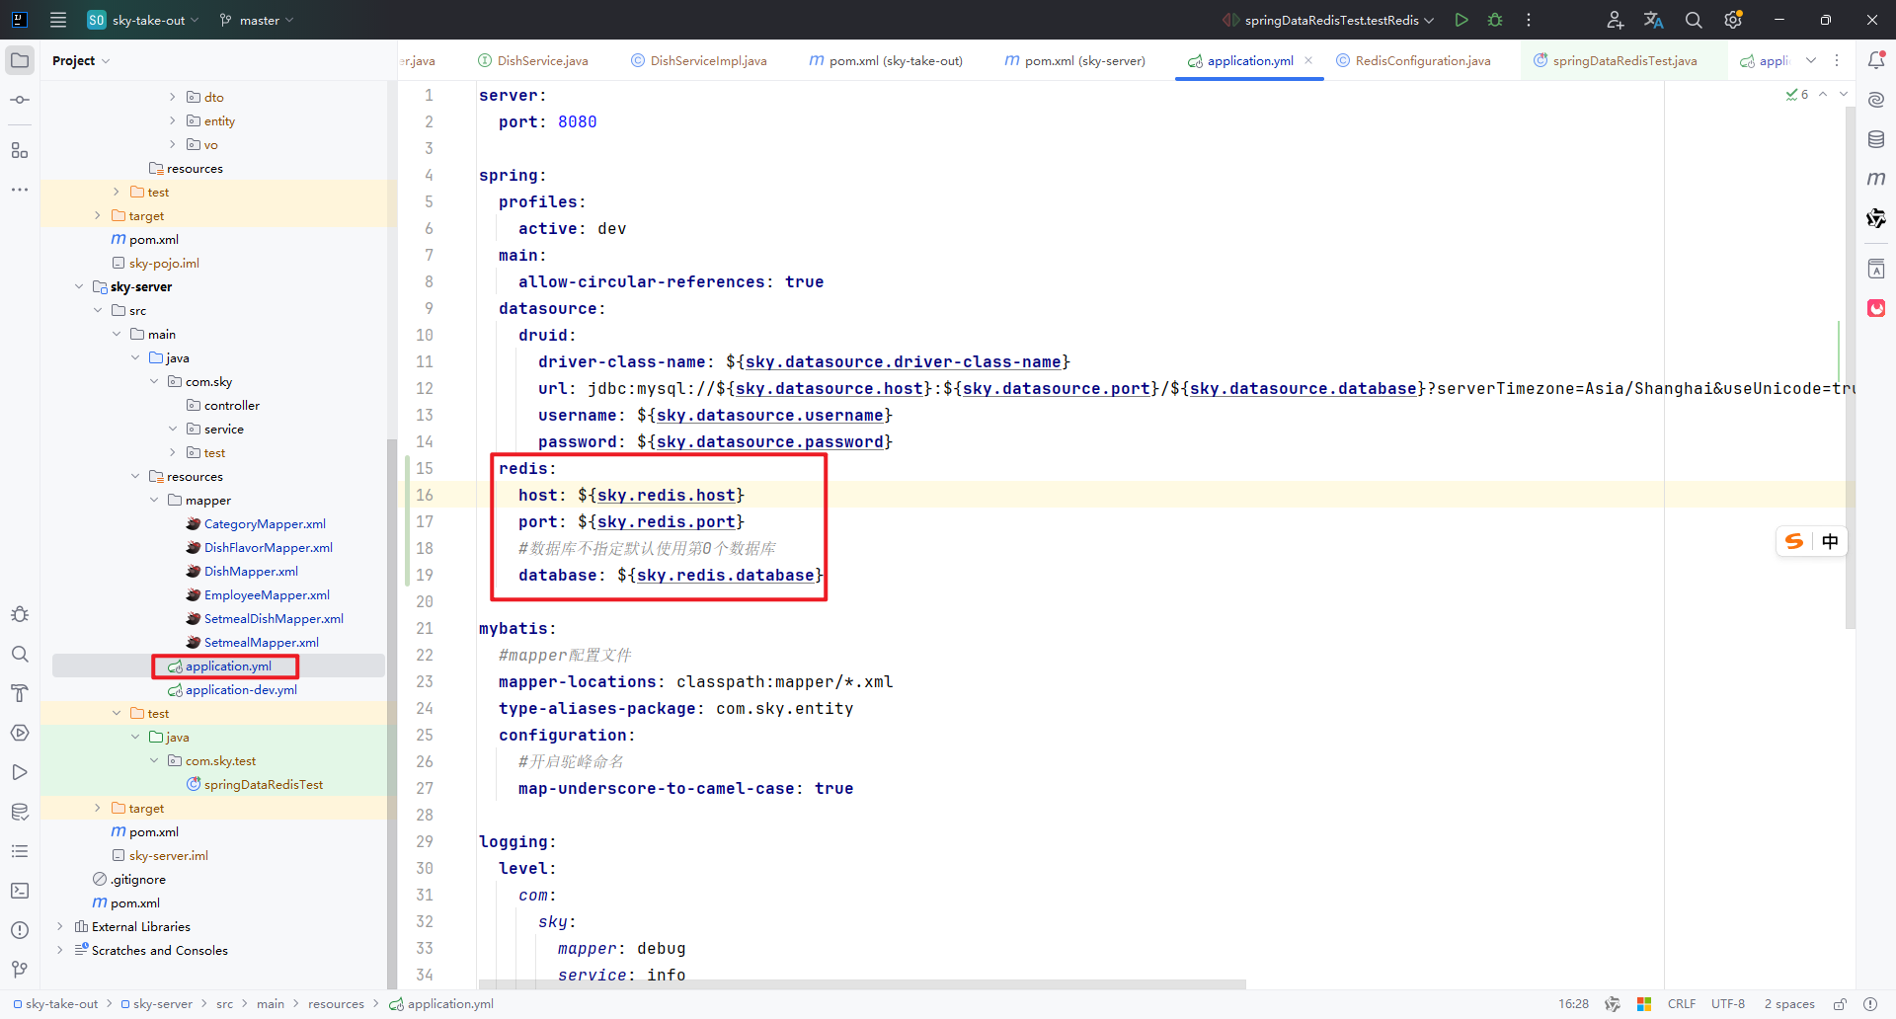Viewport: 1896px width, 1019px height.
Task: Expand the External Libraries node
Action: coord(59,926)
